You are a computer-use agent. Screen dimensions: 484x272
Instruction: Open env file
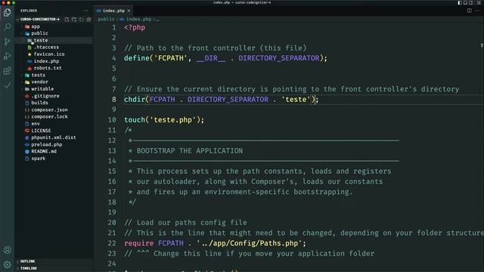[x=36, y=124]
